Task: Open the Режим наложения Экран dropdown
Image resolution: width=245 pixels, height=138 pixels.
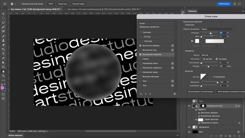Action: tap(217, 29)
